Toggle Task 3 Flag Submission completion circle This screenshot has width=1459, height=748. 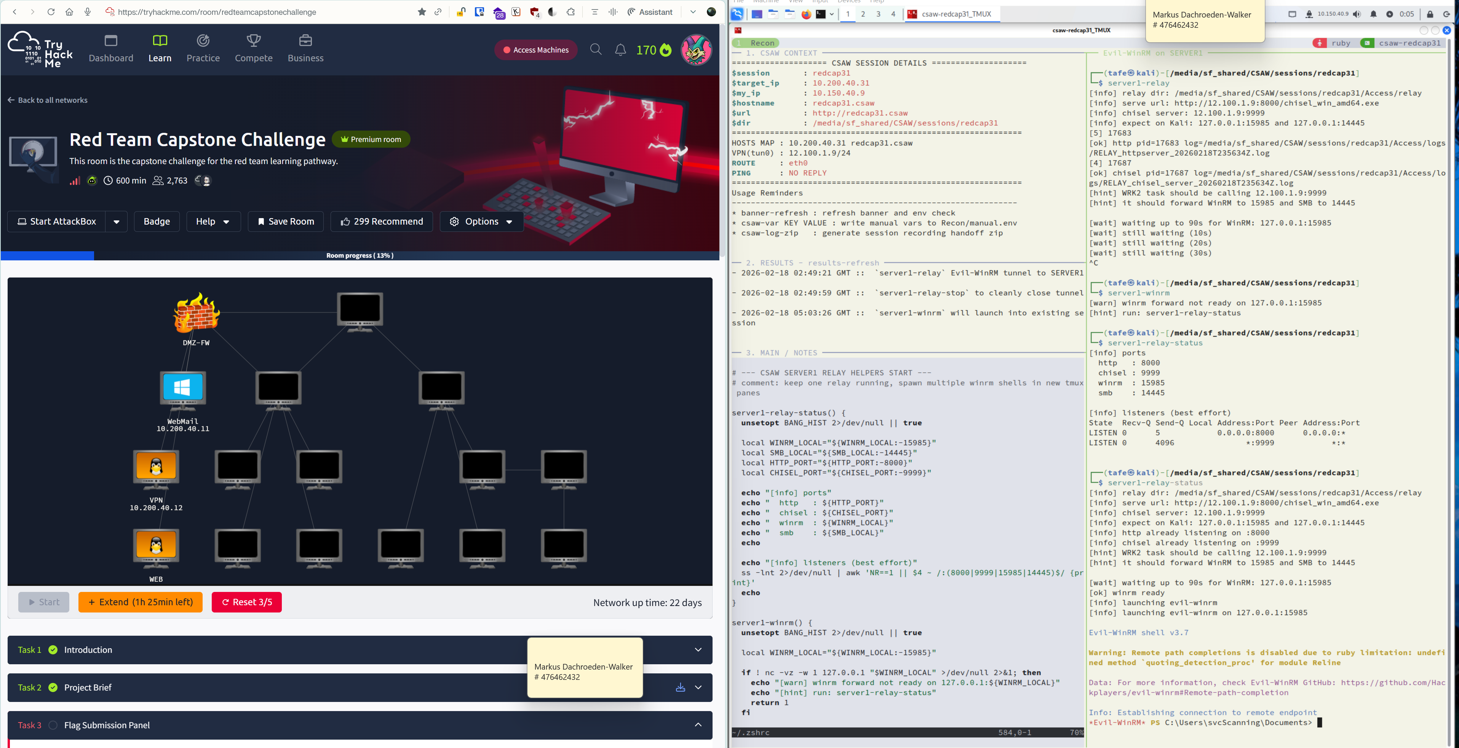(x=53, y=725)
